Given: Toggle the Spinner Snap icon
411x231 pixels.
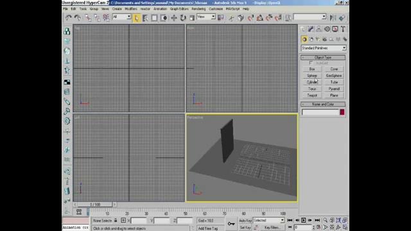Looking at the screenshot, I should tap(278, 17).
